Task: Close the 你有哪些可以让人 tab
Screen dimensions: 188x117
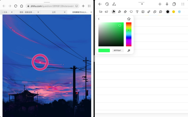Action: pyautogui.click(x=91, y=12)
